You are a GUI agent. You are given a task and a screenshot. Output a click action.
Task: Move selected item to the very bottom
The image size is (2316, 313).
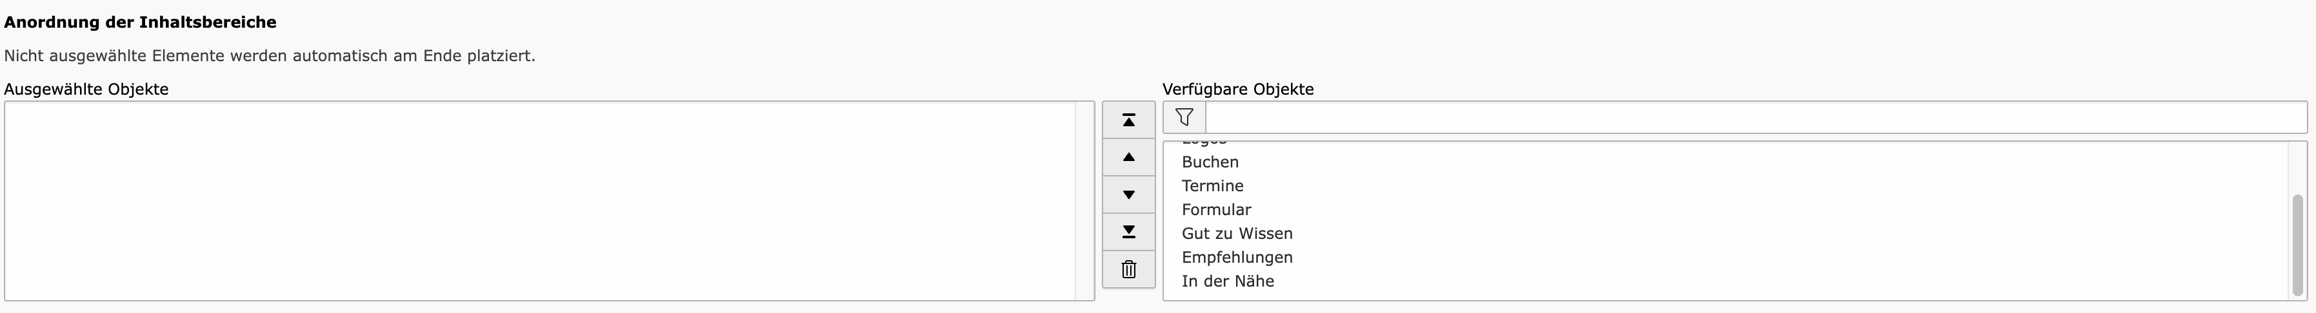1128,232
